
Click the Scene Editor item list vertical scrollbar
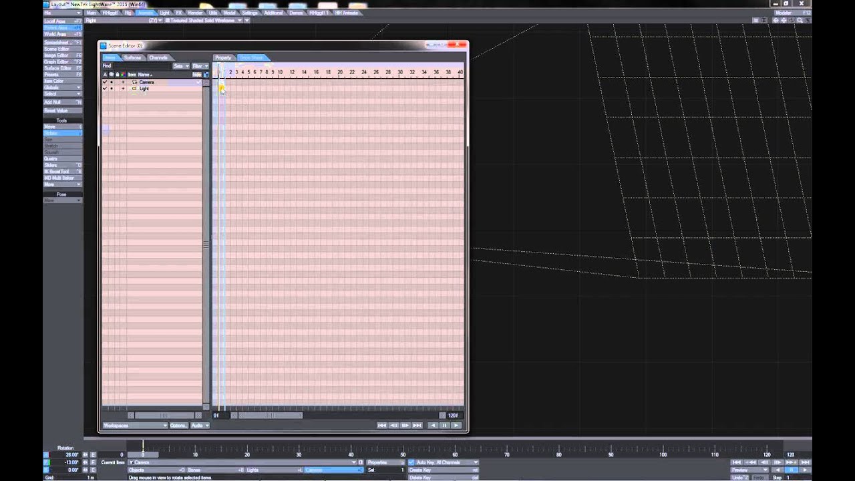[x=206, y=245]
